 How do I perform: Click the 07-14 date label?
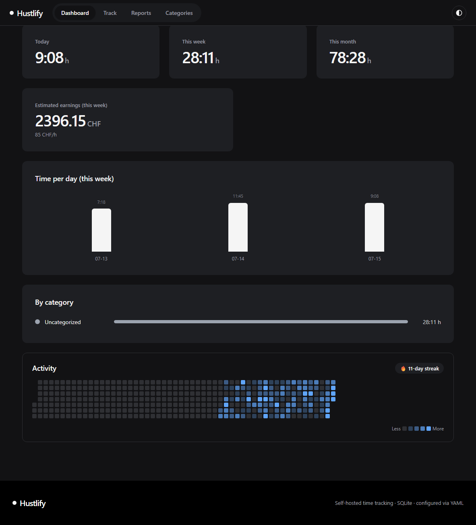coord(238,259)
